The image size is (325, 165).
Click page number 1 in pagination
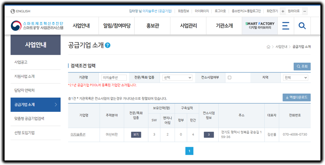[189, 151]
